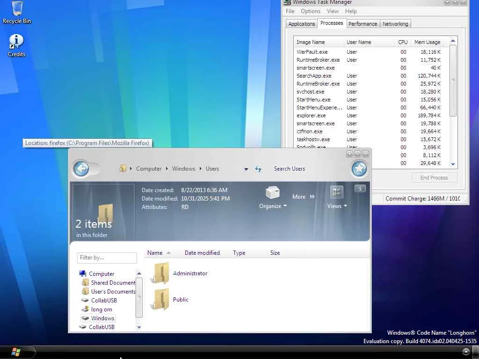Screen dimensions: 479x359
Task: Open address bar history dropdown arrow
Action: coord(246,169)
